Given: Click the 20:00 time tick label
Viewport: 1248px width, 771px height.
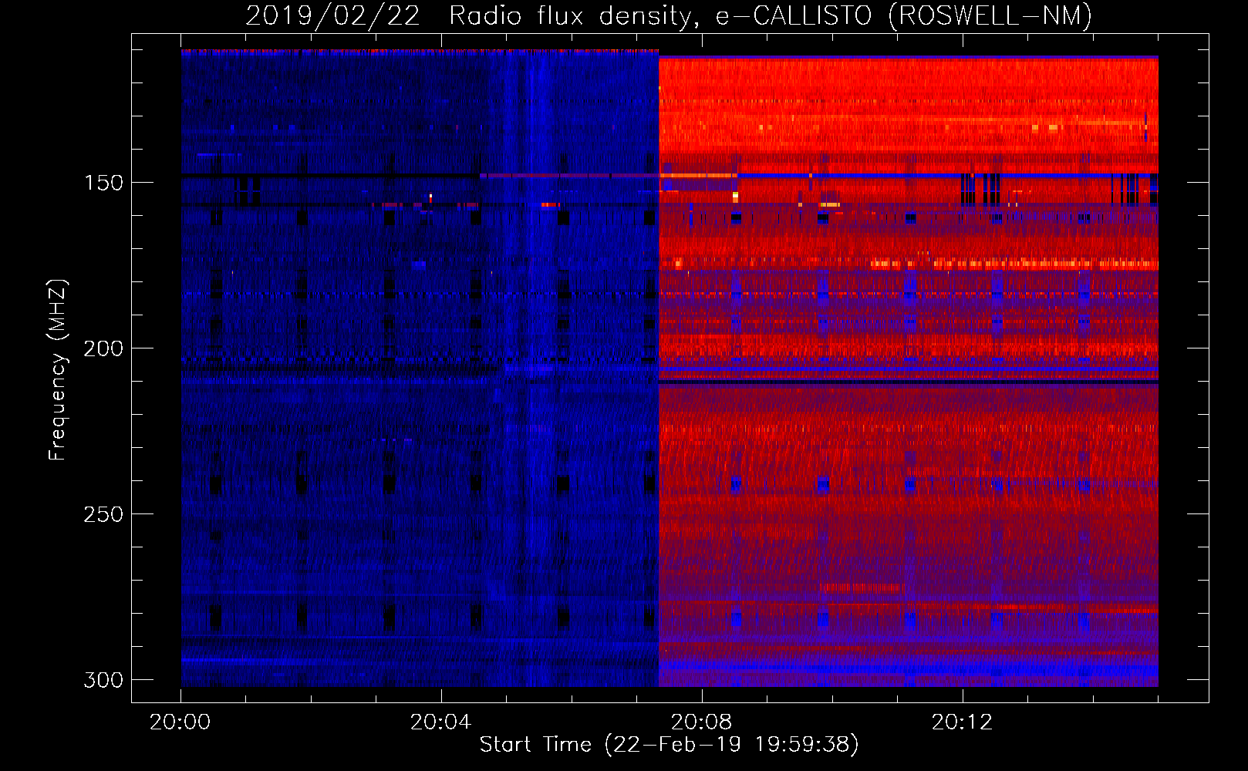Looking at the screenshot, I should (x=180, y=722).
